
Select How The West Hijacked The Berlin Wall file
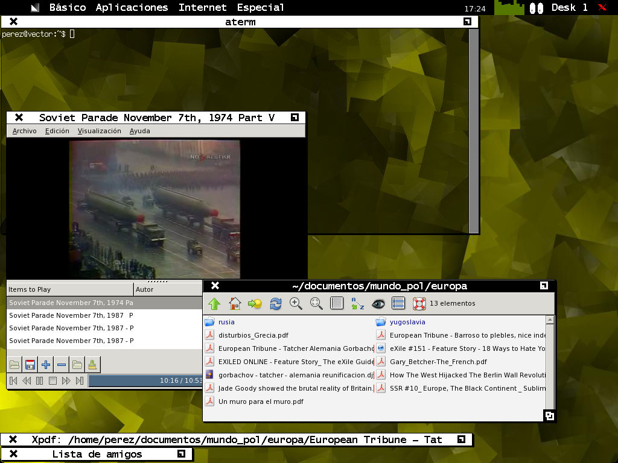(x=460, y=375)
